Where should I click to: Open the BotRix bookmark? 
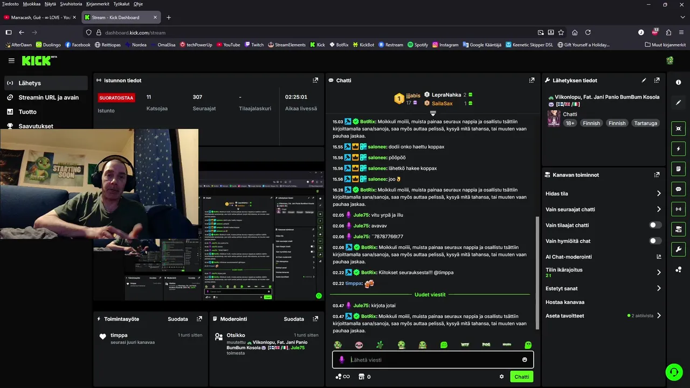tap(339, 45)
